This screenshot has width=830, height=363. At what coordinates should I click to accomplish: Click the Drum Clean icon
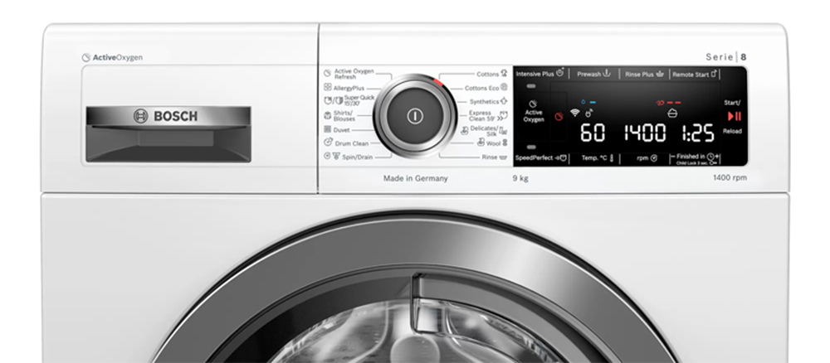tap(328, 143)
